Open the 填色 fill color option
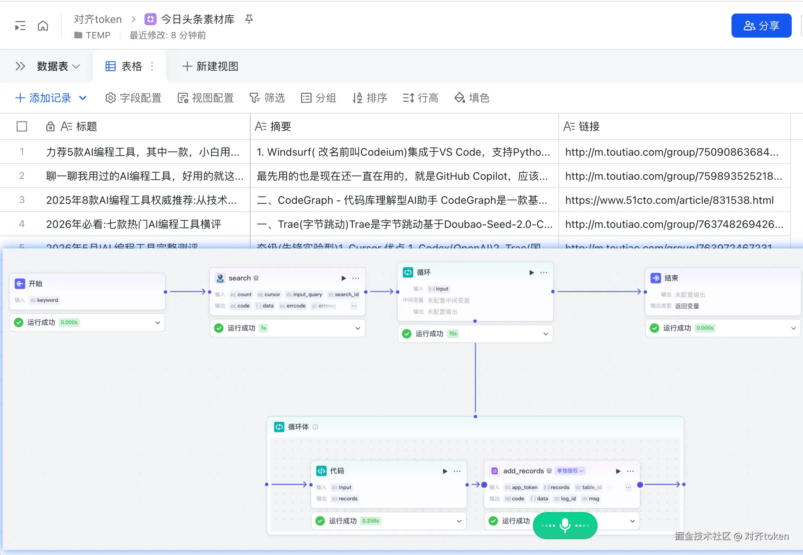Image resolution: width=803 pixels, height=555 pixels. click(472, 98)
